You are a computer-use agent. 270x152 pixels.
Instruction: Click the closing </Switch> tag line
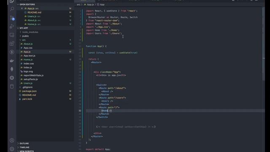(x=102, y=117)
